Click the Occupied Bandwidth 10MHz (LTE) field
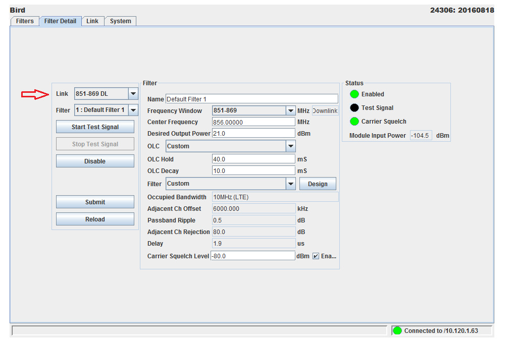The width and height of the screenshot is (512, 343). pos(275,197)
